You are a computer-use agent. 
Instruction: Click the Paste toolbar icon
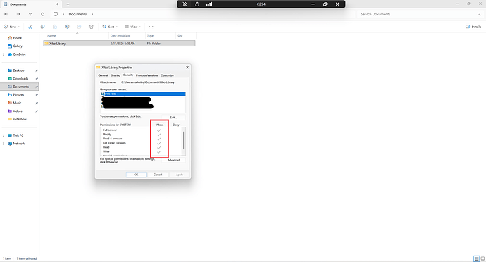[55, 27]
